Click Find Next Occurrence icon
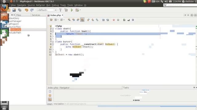The image size is (197, 110). pyautogui.click(x=78, y=20)
